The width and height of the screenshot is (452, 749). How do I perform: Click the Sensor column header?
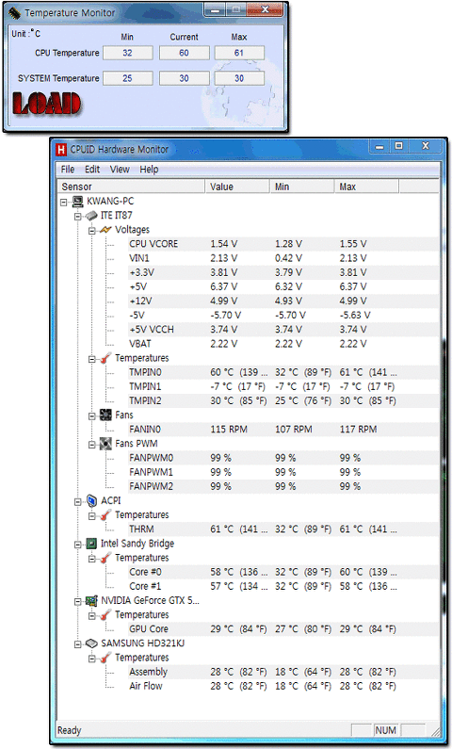(131, 187)
